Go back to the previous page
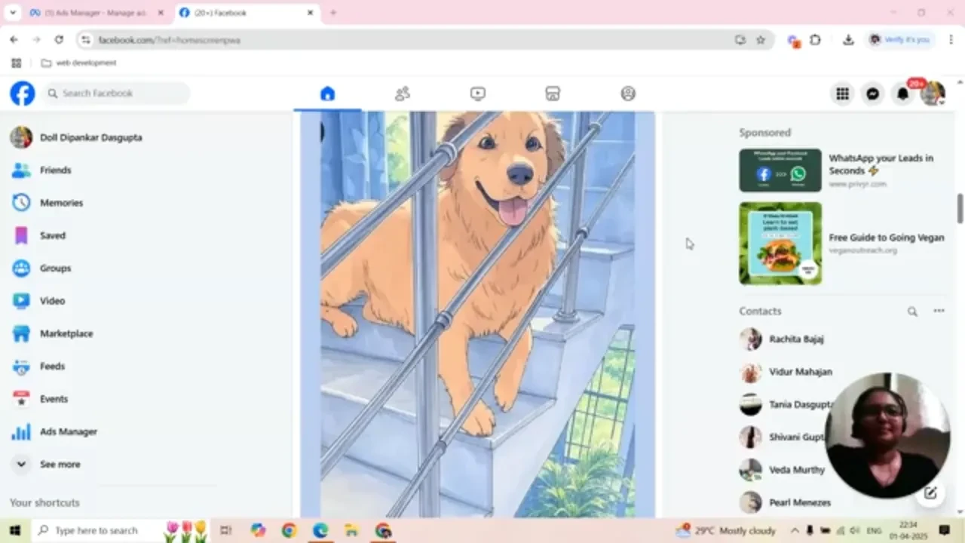Viewport: 965px width, 543px height. pyautogui.click(x=14, y=40)
